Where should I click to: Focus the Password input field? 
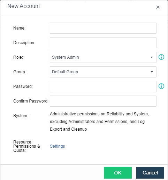(x=103, y=87)
